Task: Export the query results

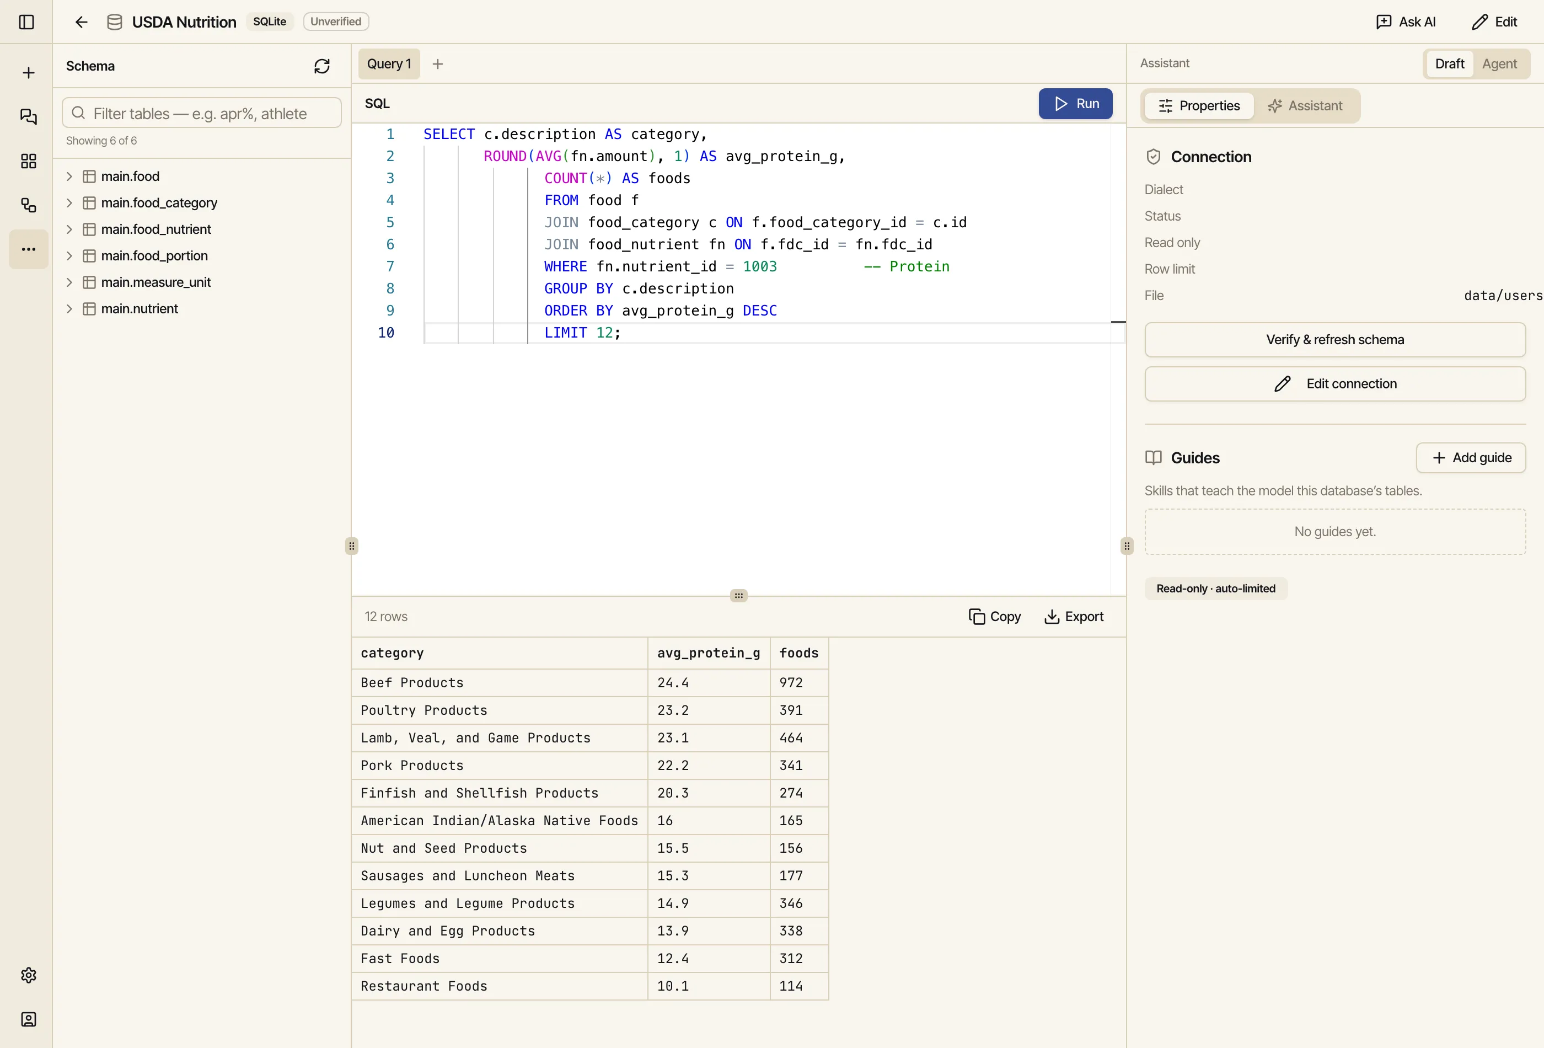Action: pyautogui.click(x=1074, y=617)
